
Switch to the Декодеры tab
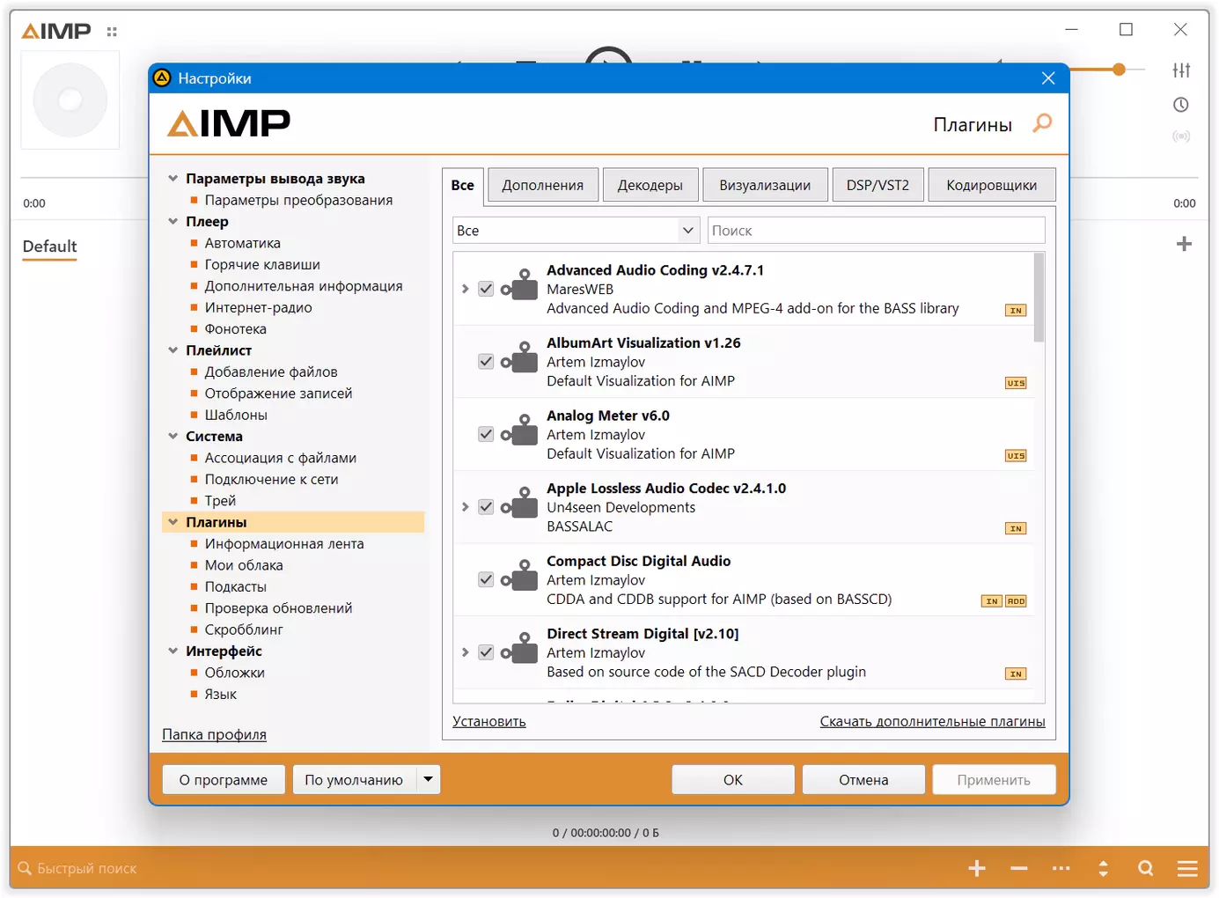pos(650,185)
